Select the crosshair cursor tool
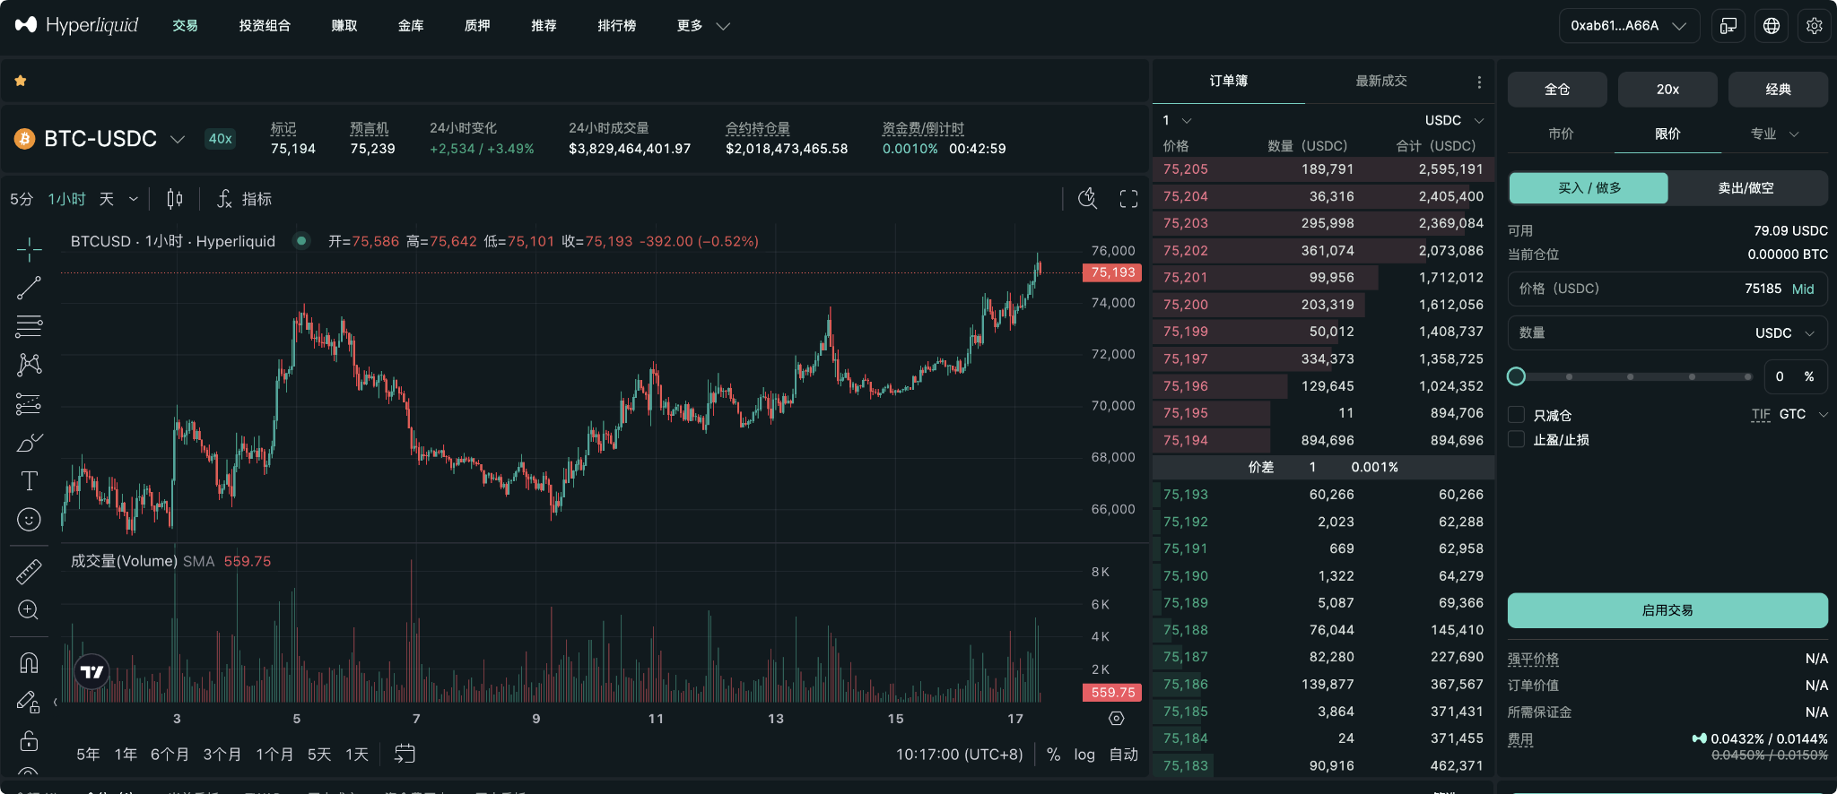This screenshot has height=794, width=1837. point(29,249)
